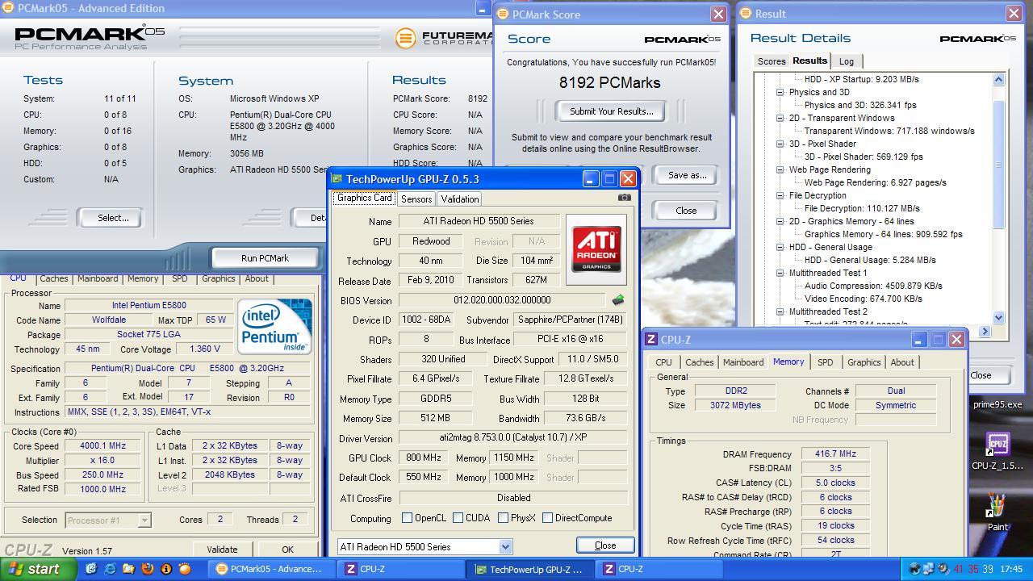1033x581 pixels.
Task: Click the first quick launch icon beside Start
Action: point(91,569)
